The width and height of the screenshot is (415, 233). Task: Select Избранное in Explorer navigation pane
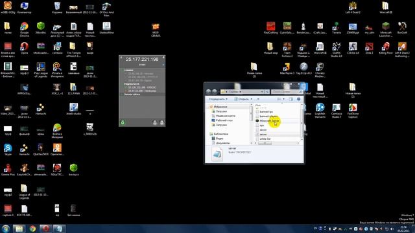click(x=219, y=107)
